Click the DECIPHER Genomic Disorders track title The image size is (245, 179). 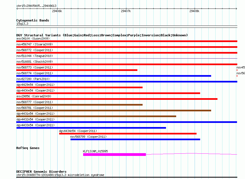[x=41, y=172]
